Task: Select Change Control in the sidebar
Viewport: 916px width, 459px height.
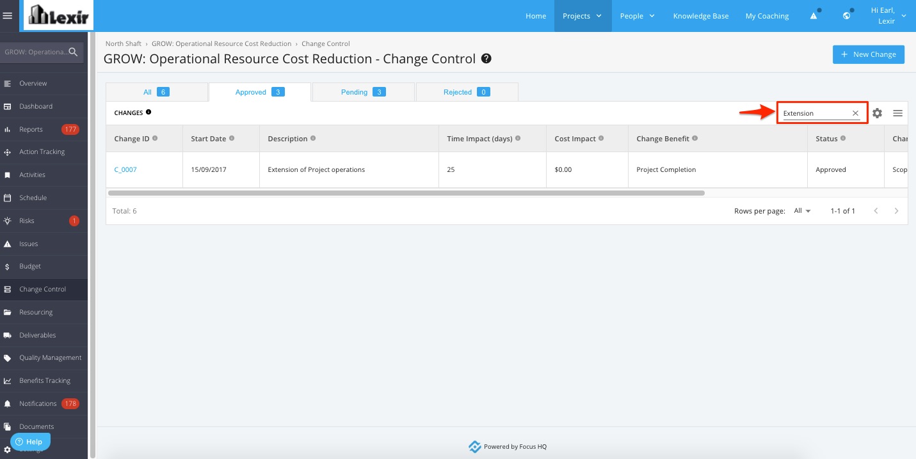Action: (x=44, y=289)
